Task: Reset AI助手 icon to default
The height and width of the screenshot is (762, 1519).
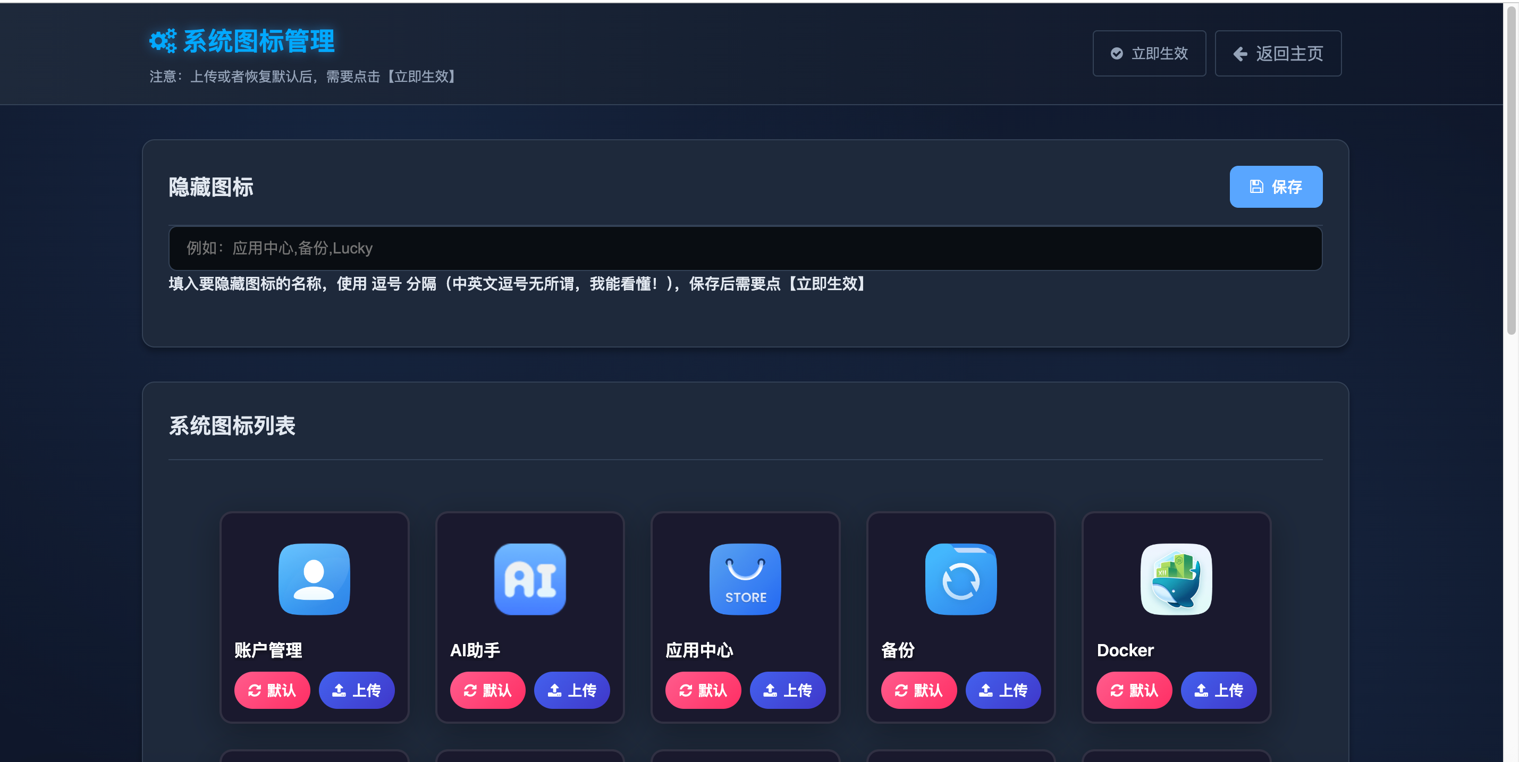Action: point(487,690)
